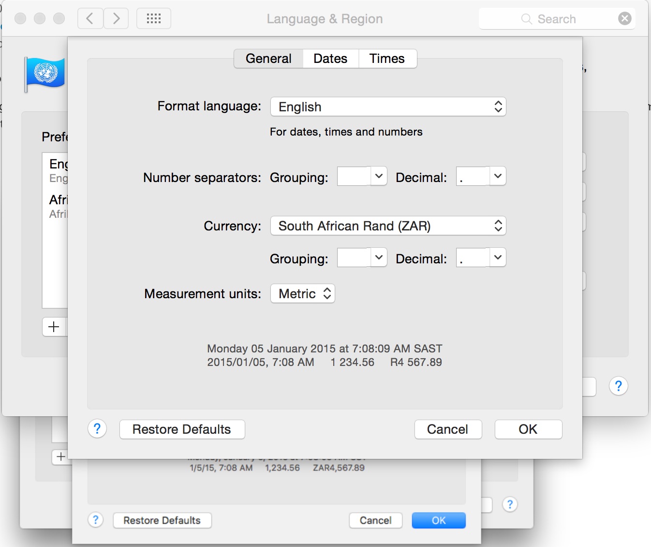Switch to the Times tab
The width and height of the screenshot is (651, 547).
[386, 58]
